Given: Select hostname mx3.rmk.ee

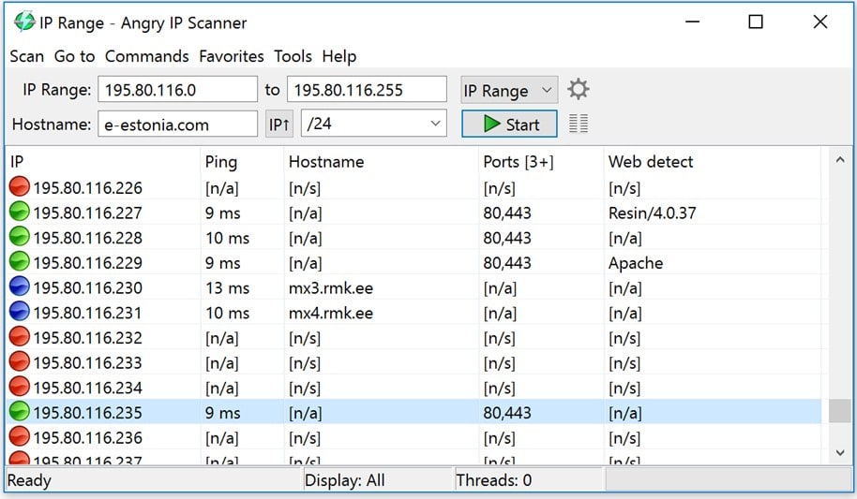Looking at the screenshot, I should pyautogui.click(x=331, y=287).
